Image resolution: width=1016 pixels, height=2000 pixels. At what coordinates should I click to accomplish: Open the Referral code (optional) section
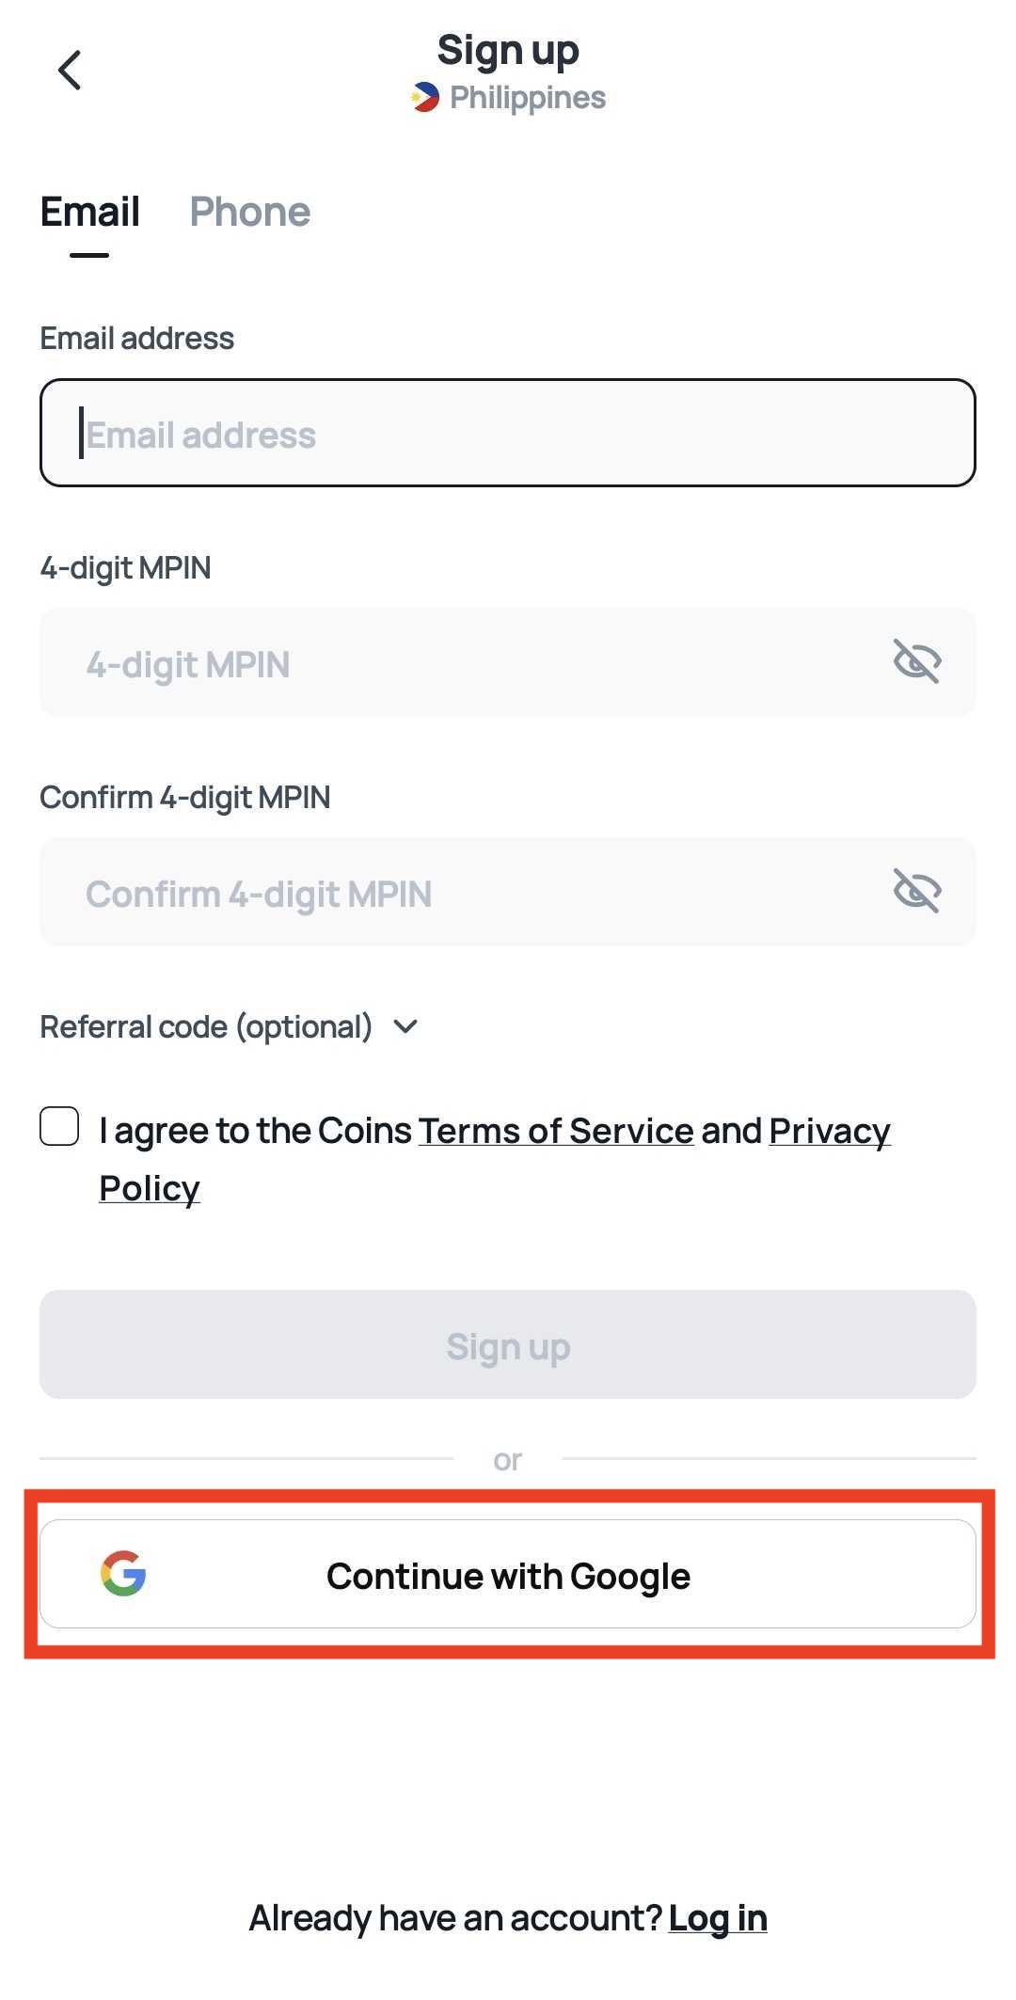point(206,1026)
